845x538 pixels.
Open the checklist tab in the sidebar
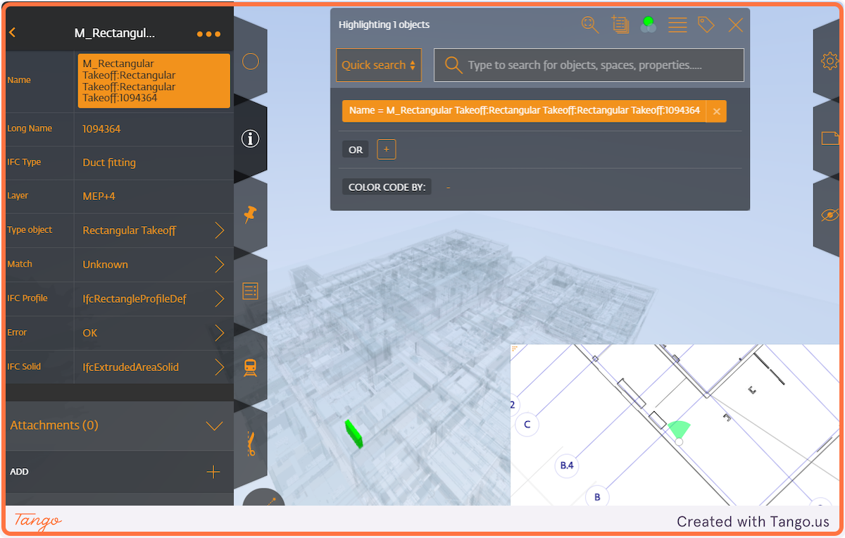251,291
